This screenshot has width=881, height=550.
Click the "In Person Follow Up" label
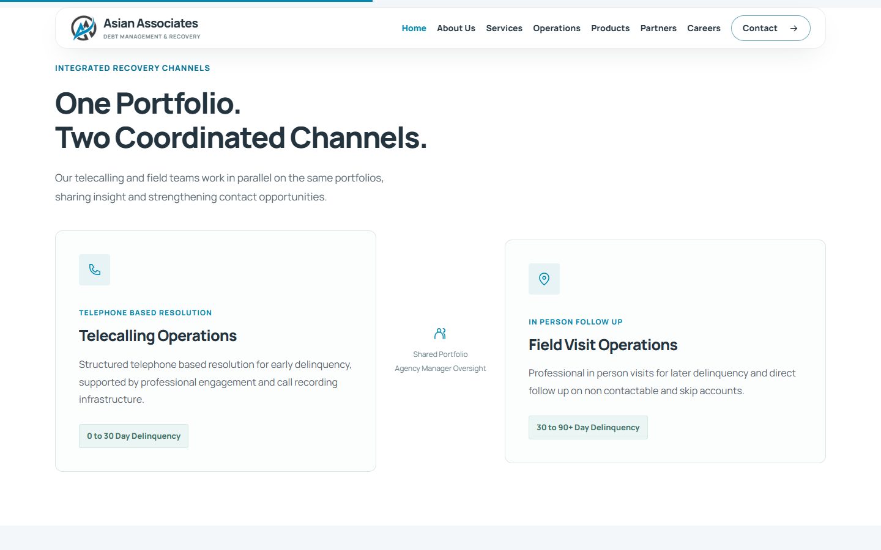click(x=576, y=322)
